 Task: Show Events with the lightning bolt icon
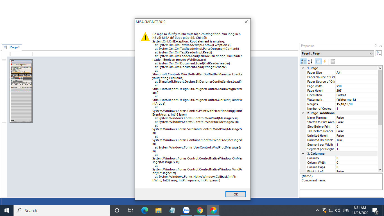pyautogui.click(x=325, y=61)
